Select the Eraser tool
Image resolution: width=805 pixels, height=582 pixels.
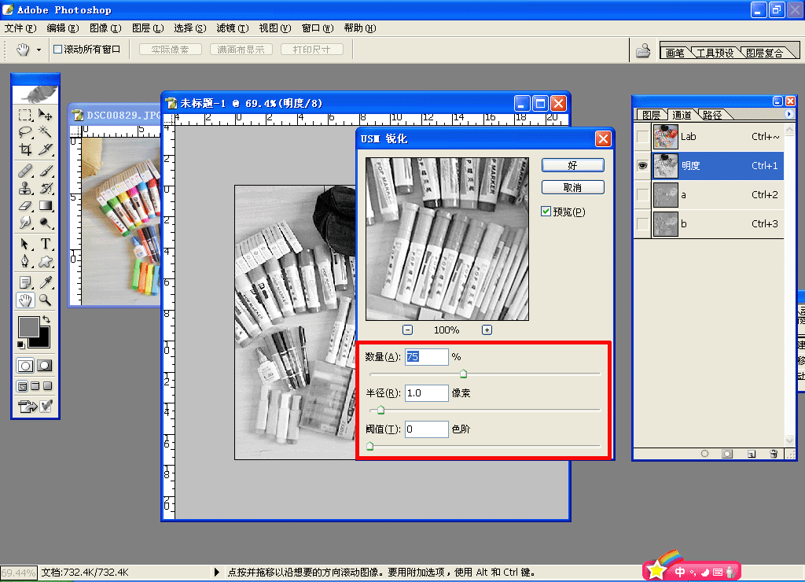tap(25, 205)
